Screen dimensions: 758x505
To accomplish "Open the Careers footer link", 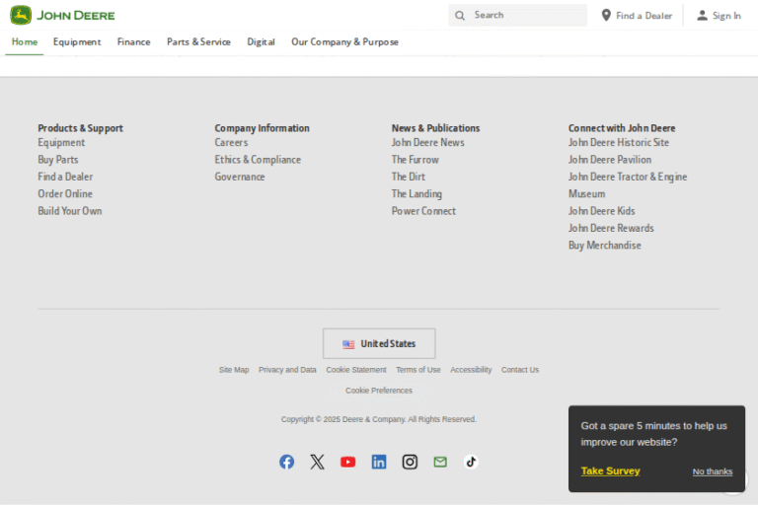I will pos(231,142).
